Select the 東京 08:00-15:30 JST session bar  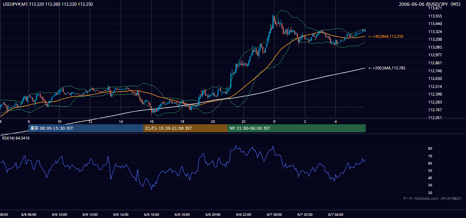click(x=86, y=128)
